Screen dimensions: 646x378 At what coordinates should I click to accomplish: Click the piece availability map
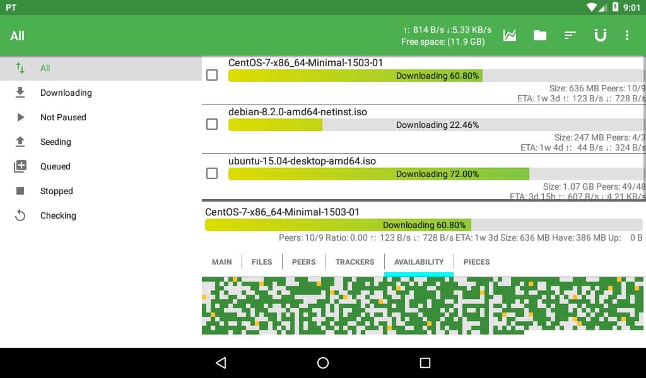point(423,306)
